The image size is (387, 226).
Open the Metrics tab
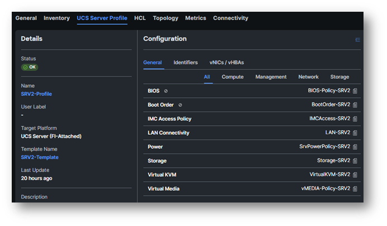coord(196,18)
